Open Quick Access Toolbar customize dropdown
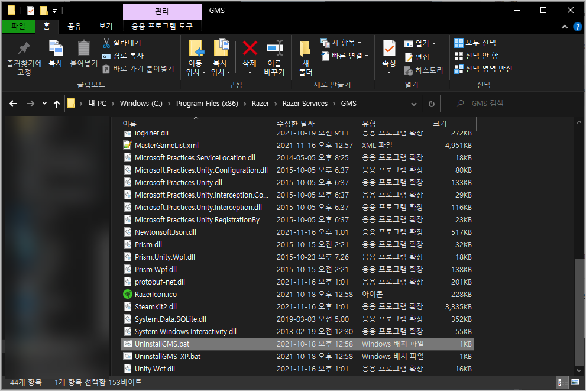 click(x=54, y=11)
